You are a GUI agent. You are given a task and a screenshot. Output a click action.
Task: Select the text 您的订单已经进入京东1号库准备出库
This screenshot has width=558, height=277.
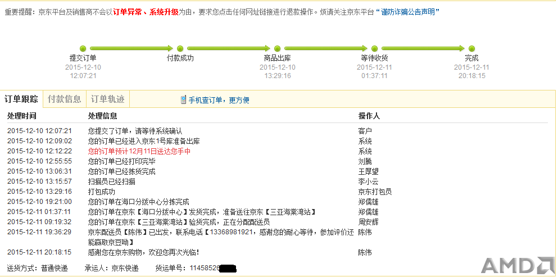144,141
